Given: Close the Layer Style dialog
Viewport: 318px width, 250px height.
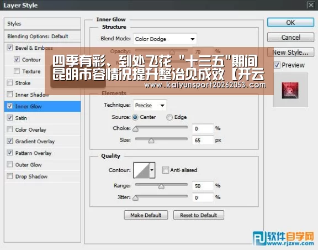Looking at the screenshot, I should (311, 5).
